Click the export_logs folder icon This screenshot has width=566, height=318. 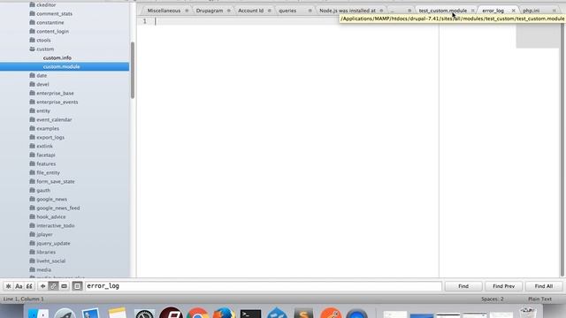click(32, 137)
